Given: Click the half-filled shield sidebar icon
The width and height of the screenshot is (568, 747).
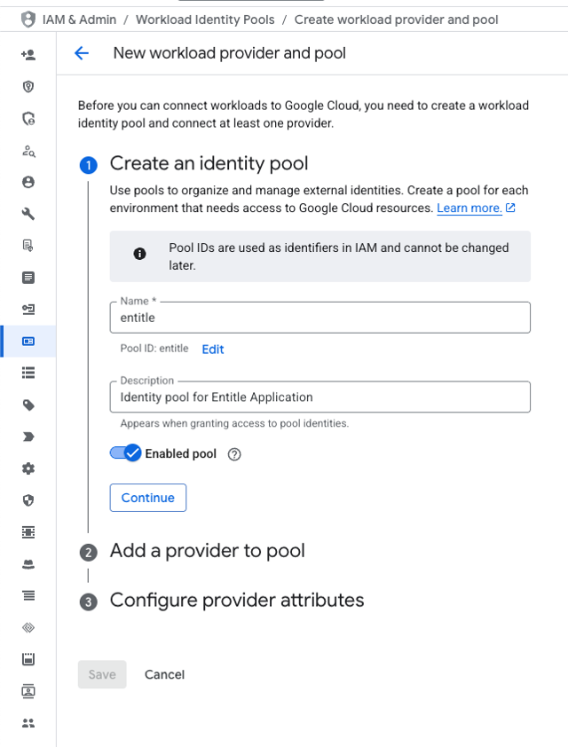Looking at the screenshot, I should click(28, 500).
